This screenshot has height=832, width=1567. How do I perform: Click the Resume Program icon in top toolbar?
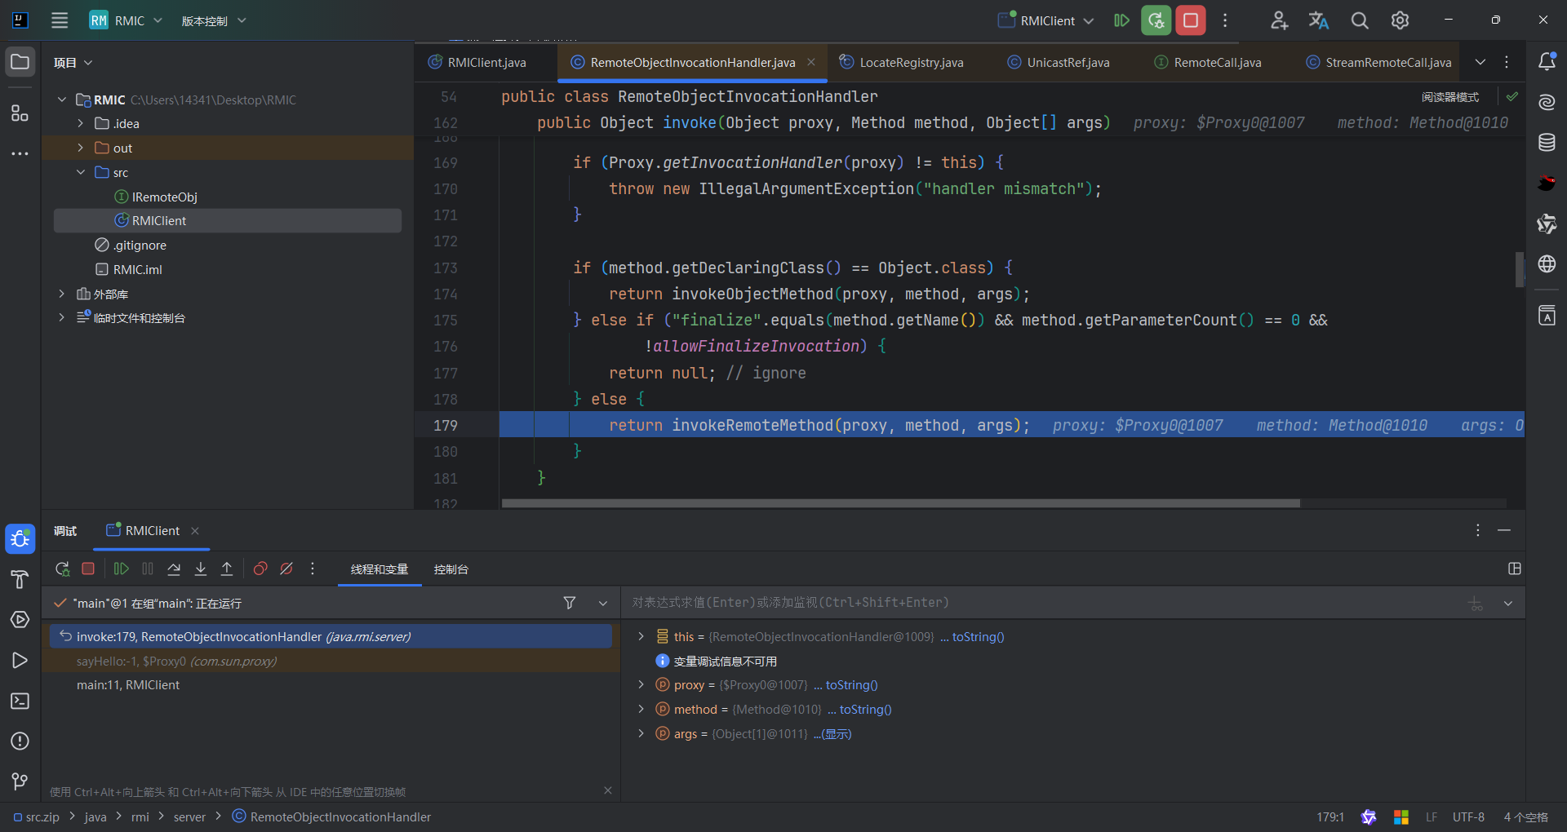click(1121, 20)
